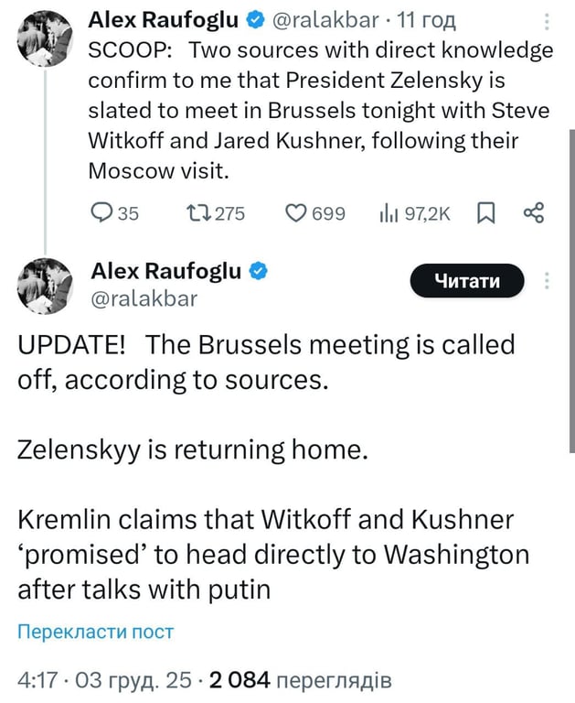
Task: Open Alex Raufoglu name in first tweet
Action: [x=161, y=21]
